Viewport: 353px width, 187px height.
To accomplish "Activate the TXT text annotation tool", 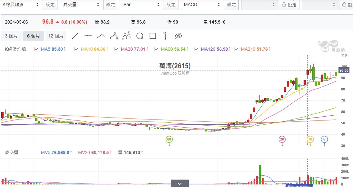I will click(x=166, y=36).
